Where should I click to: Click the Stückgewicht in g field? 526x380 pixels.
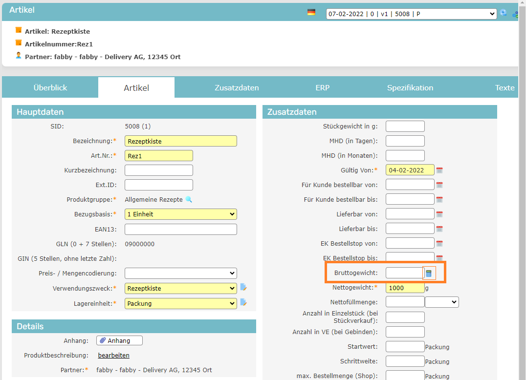(x=405, y=127)
